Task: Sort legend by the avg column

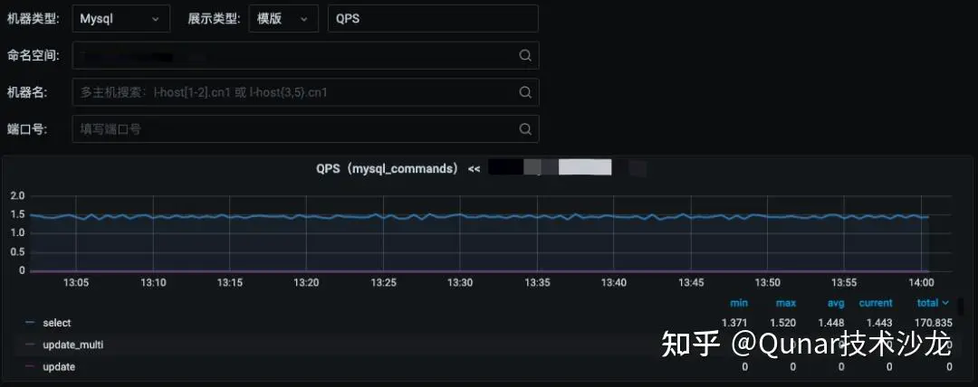Action: [834, 303]
